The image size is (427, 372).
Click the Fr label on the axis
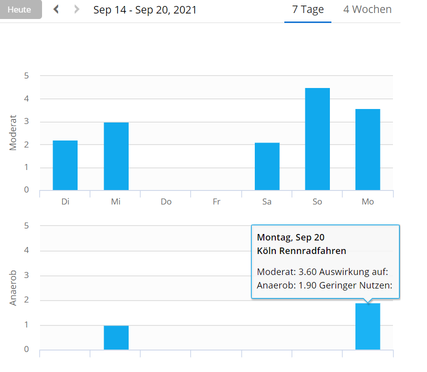coord(216,202)
